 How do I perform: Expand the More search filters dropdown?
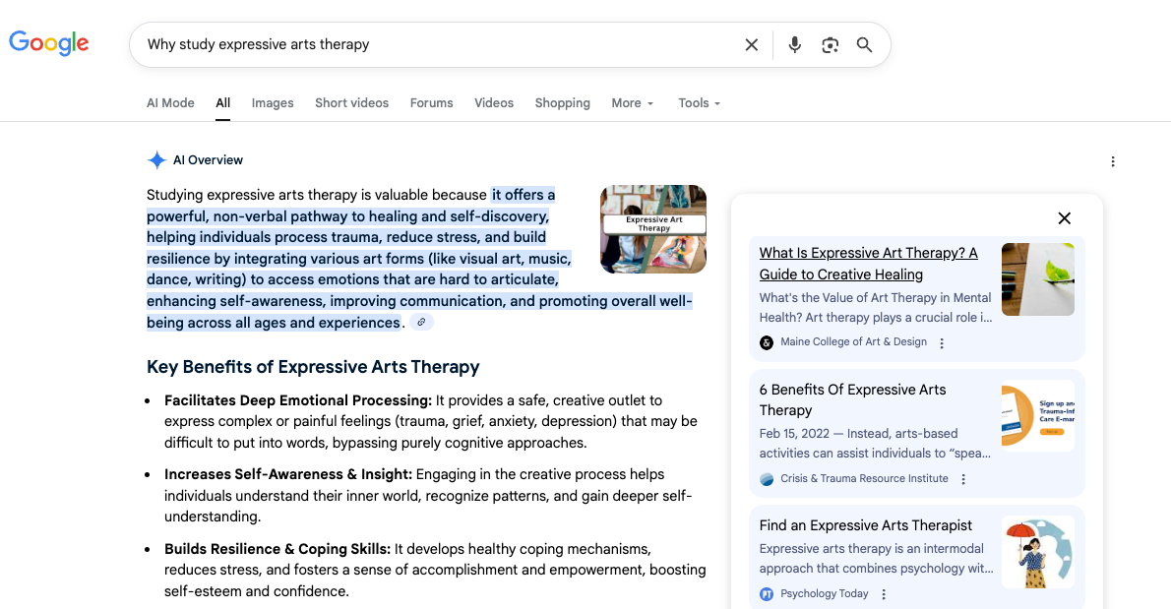(633, 103)
